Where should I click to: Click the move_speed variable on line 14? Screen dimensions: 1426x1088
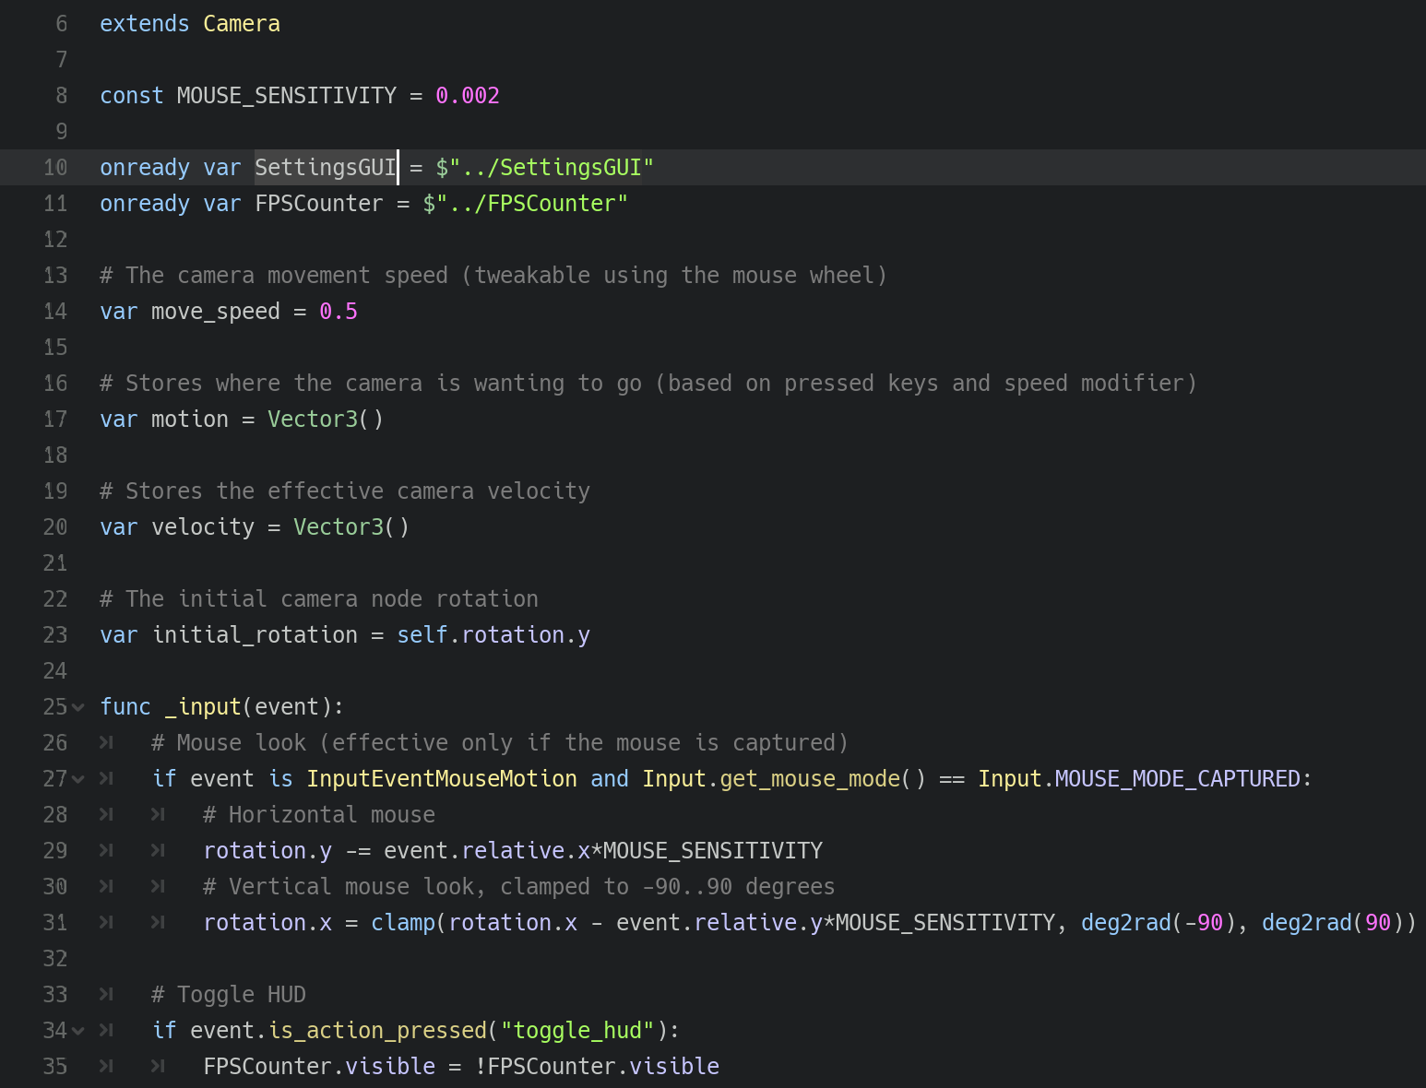216,312
